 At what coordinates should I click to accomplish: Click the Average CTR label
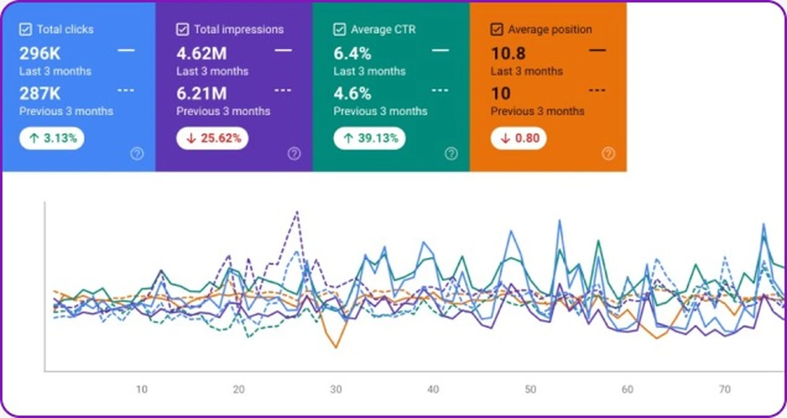[384, 29]
